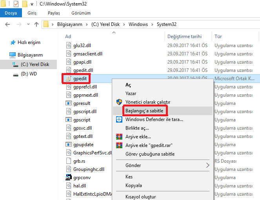Click the Windows Defender shield icon

pyautogui.click(x=119, y=119)
